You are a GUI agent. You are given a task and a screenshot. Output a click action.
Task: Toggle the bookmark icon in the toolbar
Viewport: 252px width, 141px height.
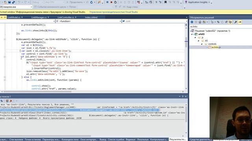[165, 2]
